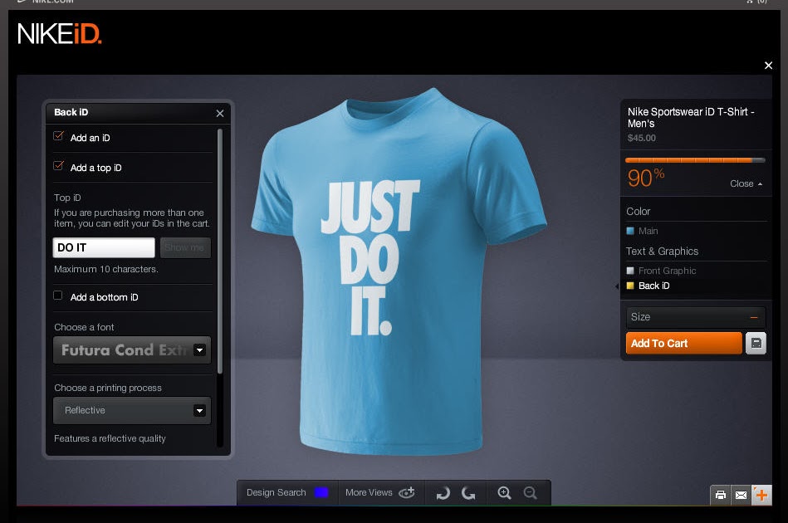Open Design Search
This screenshot has height=523, width=788.
coord(276,493)
